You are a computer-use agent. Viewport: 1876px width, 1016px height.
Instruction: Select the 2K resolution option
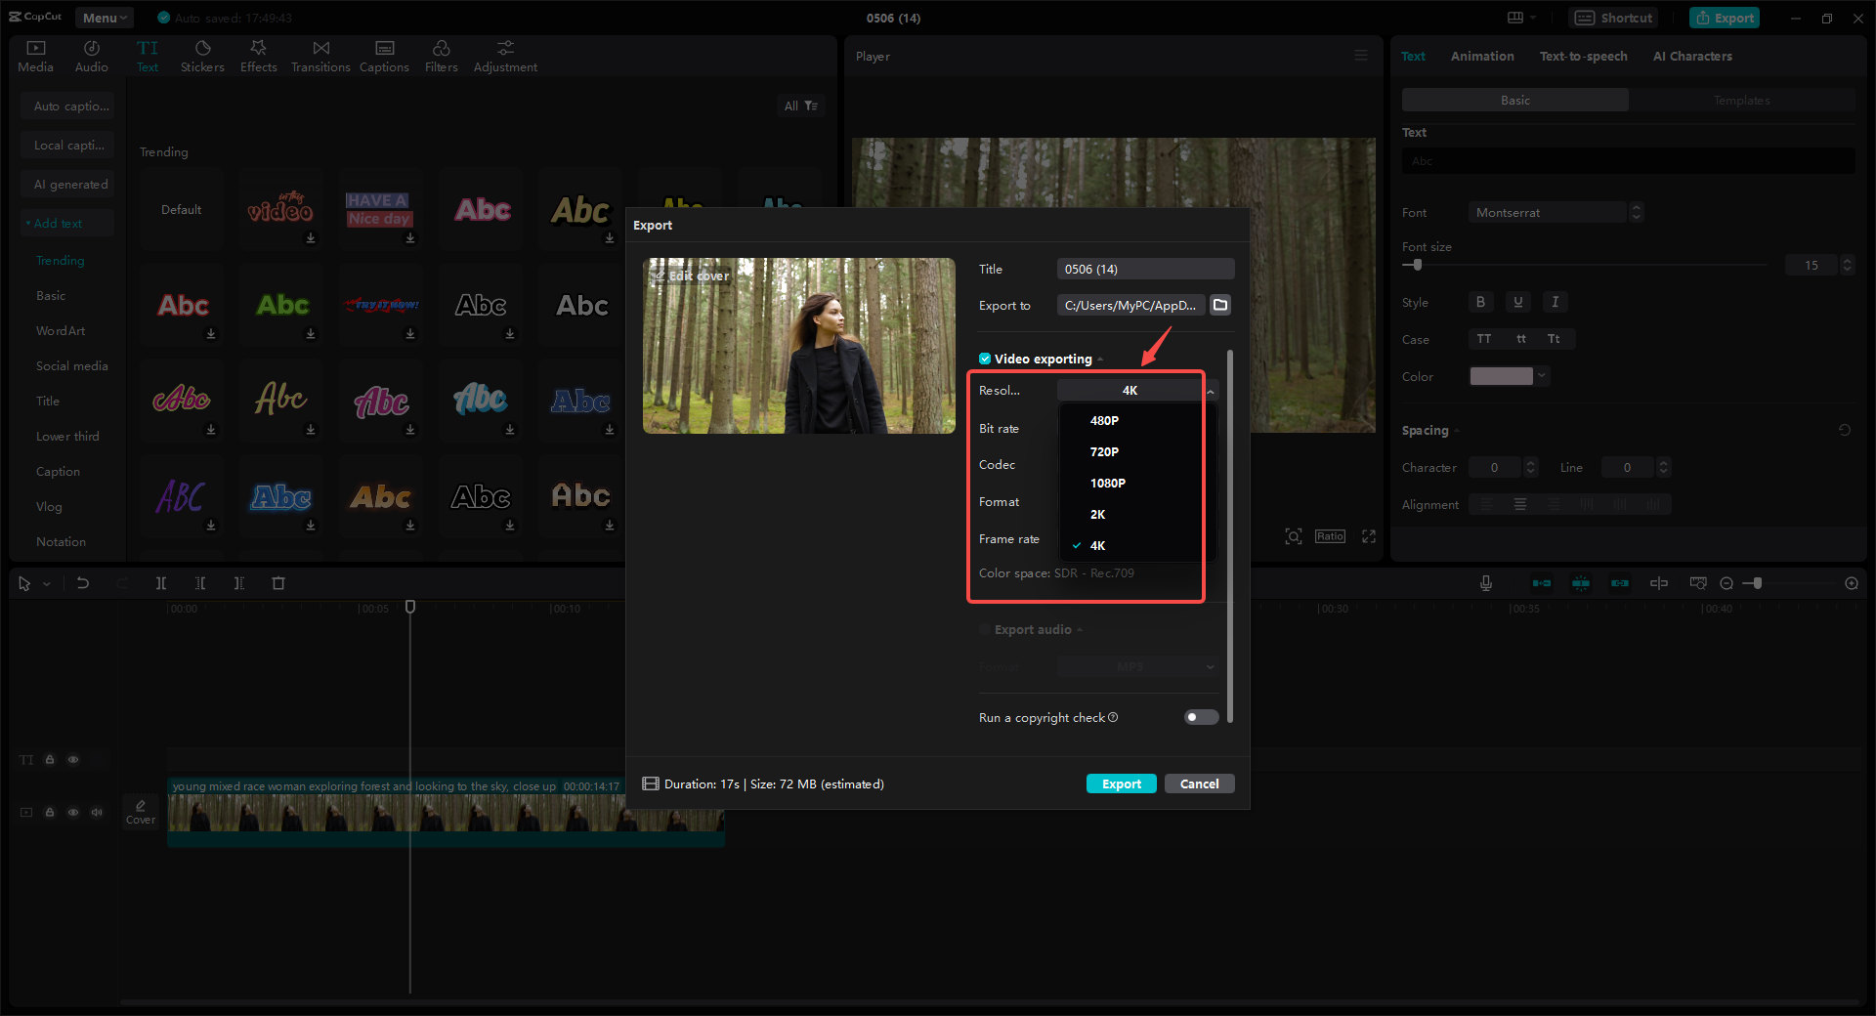[x=1097, y=514]
